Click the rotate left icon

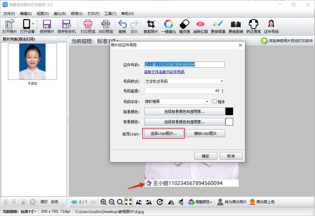pyautogui.click(x=139, y=202)
